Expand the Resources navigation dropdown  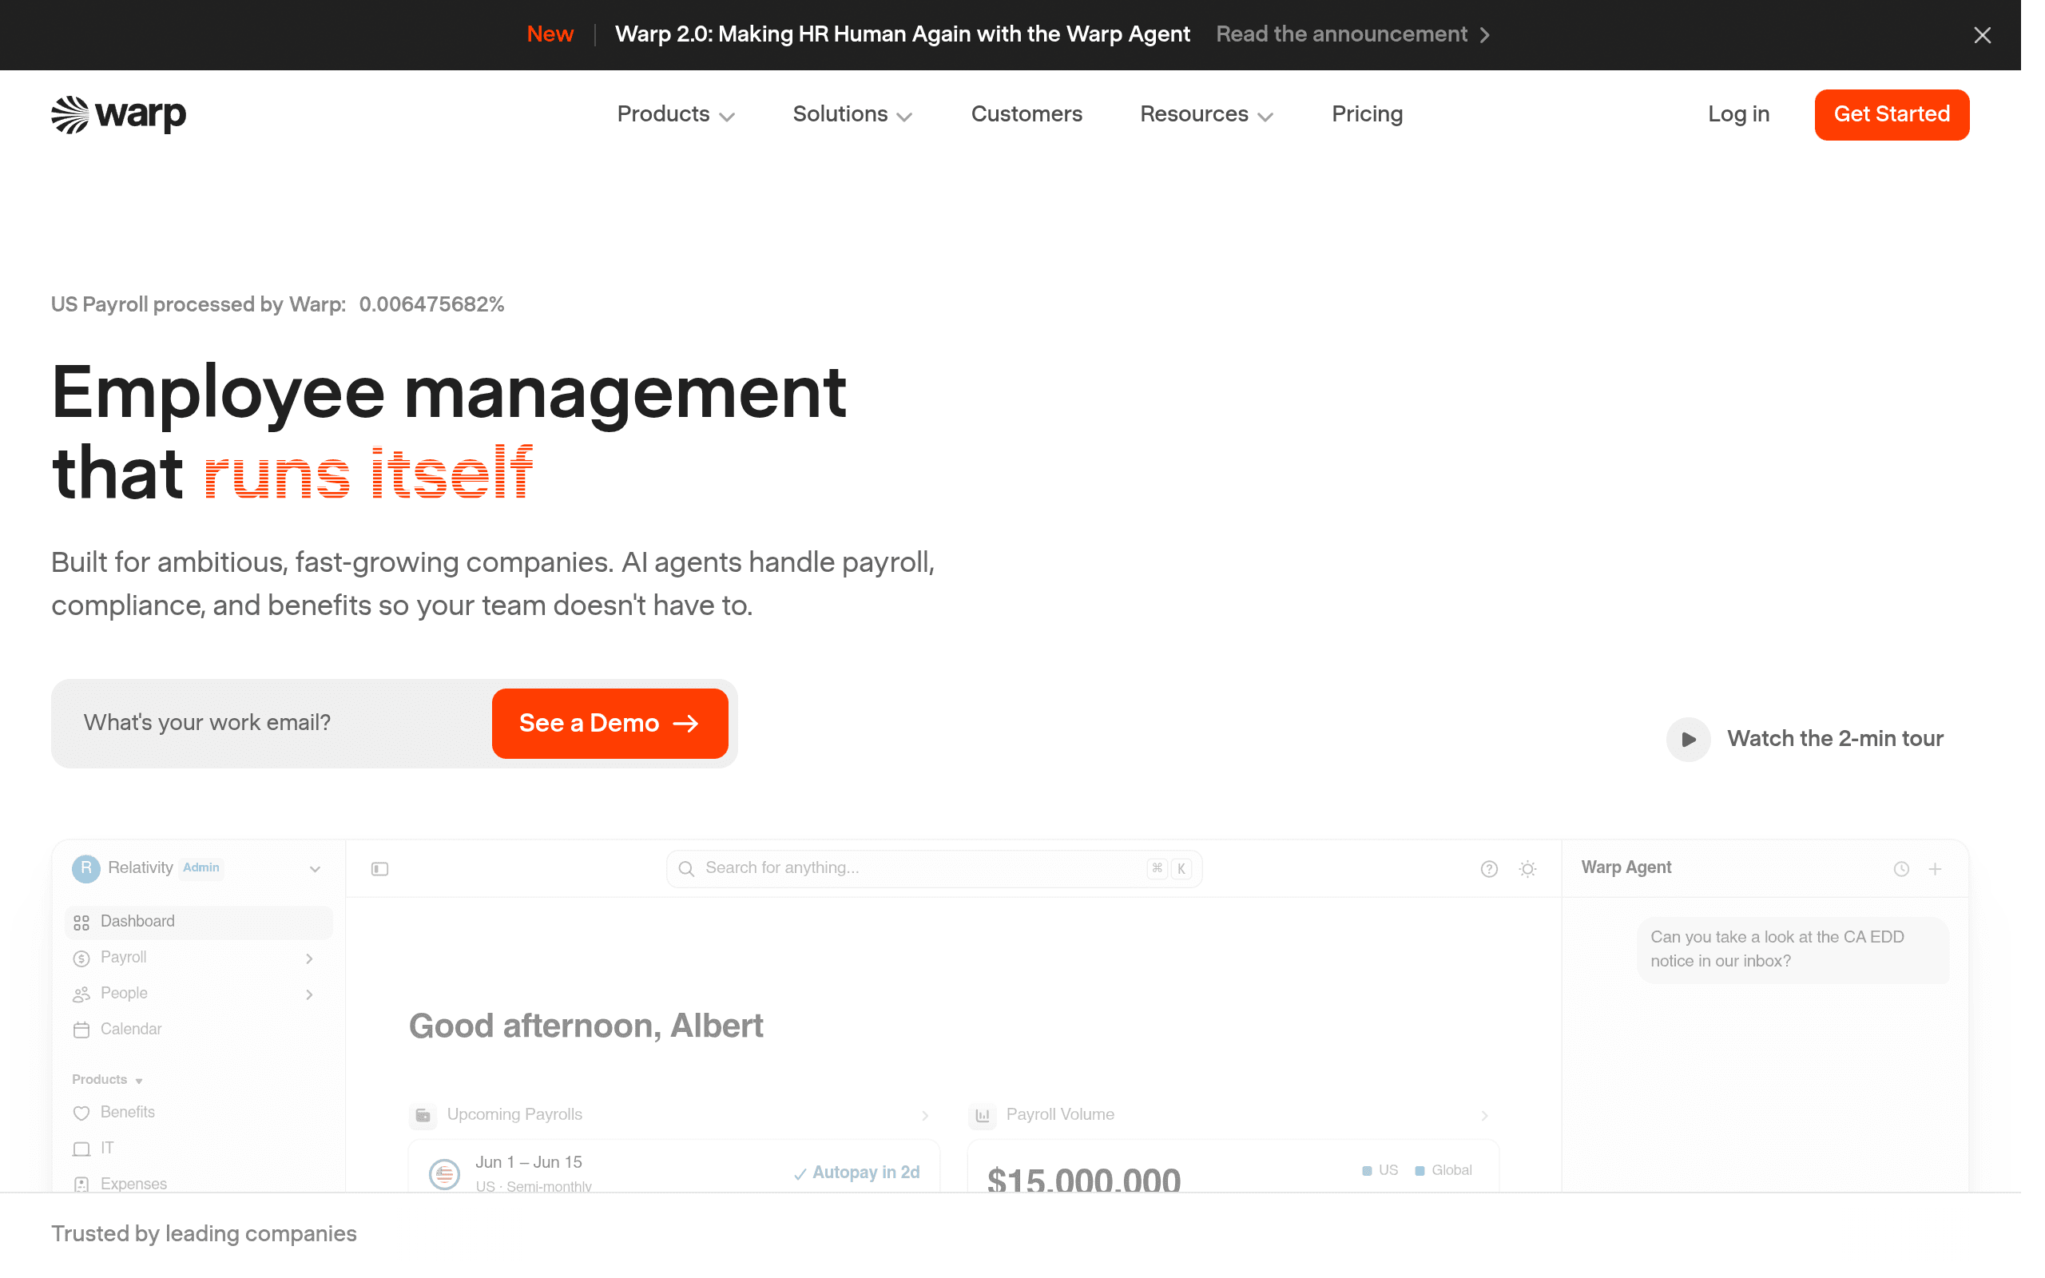click(1206, 114)
